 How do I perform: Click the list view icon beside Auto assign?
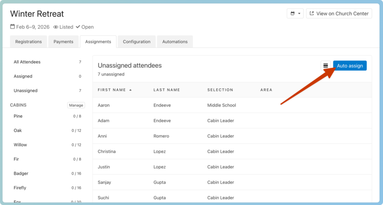(x=326, y=65)
